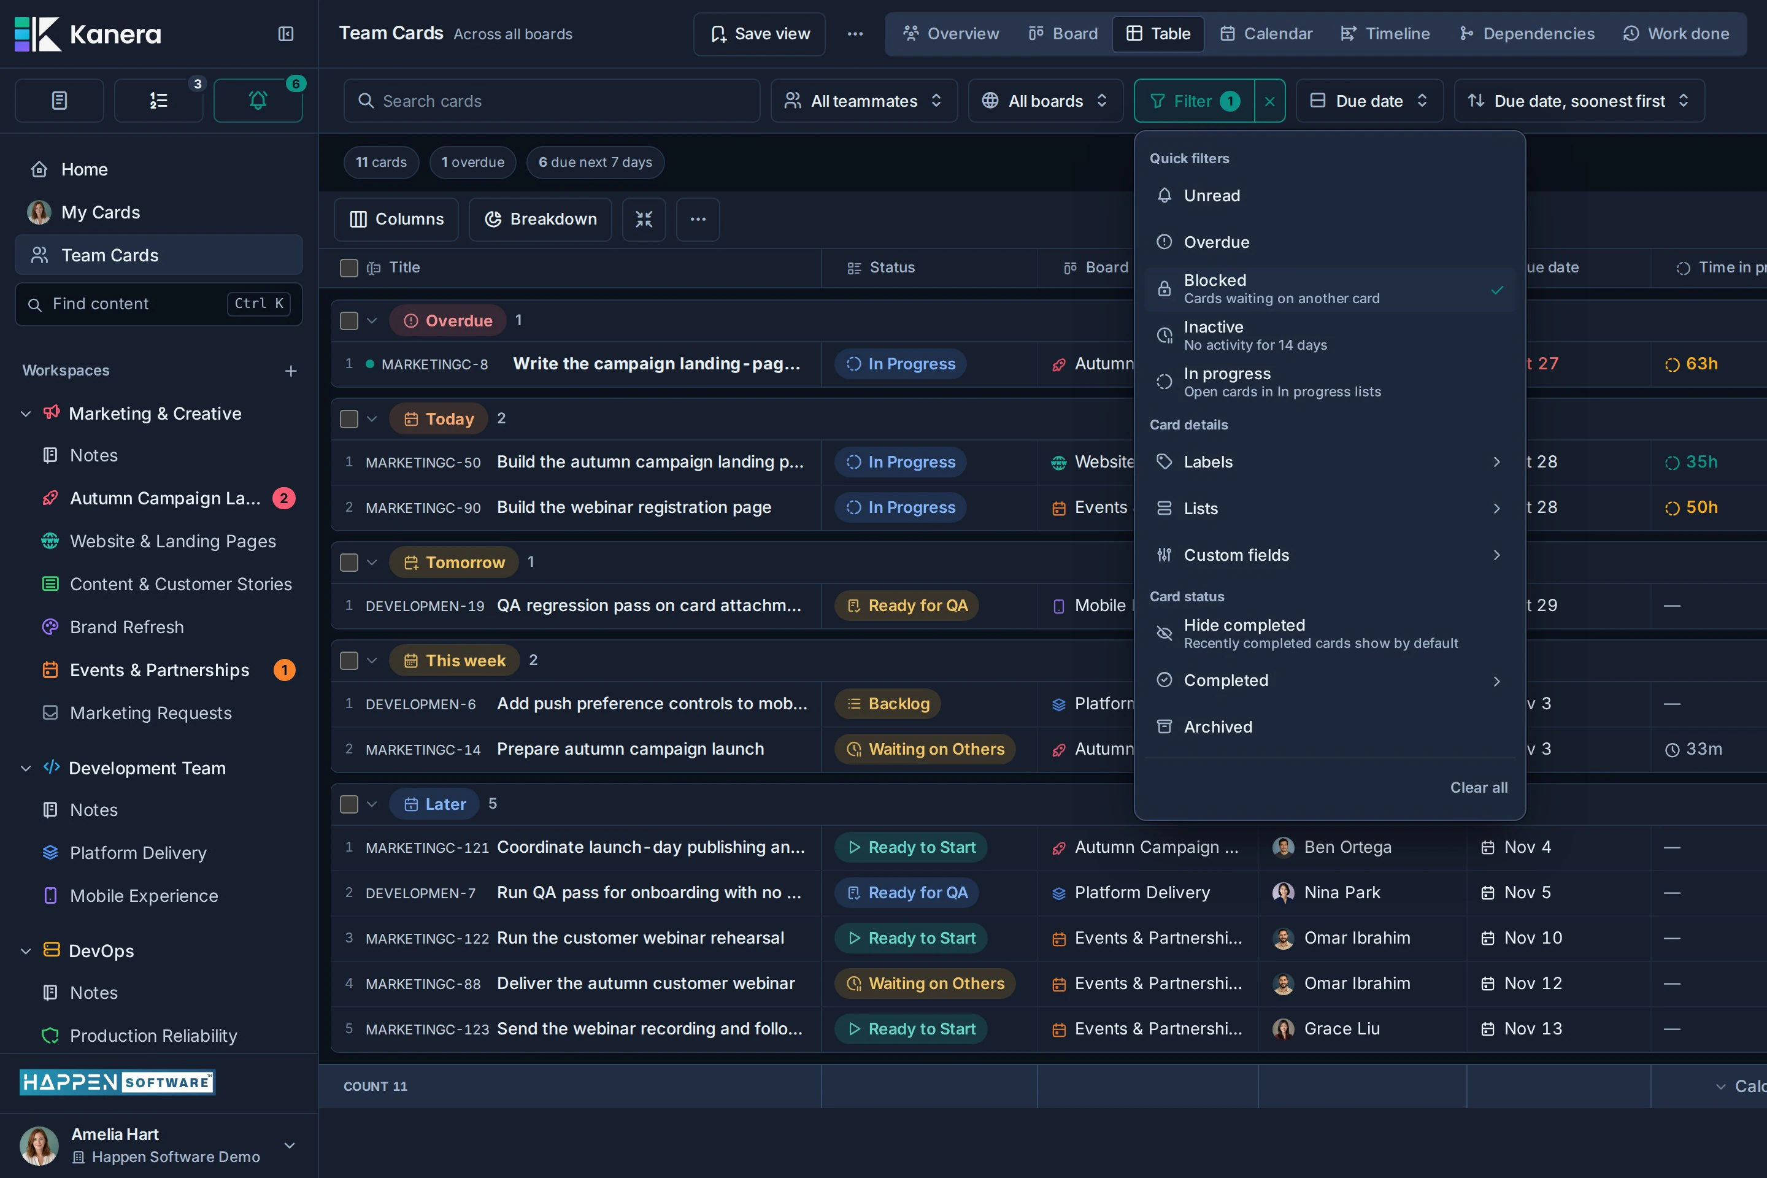Image resolution: width=1767 pixels, height=1178 pixels.
Task: Click Save view button
Action: (x=760, y=34)
